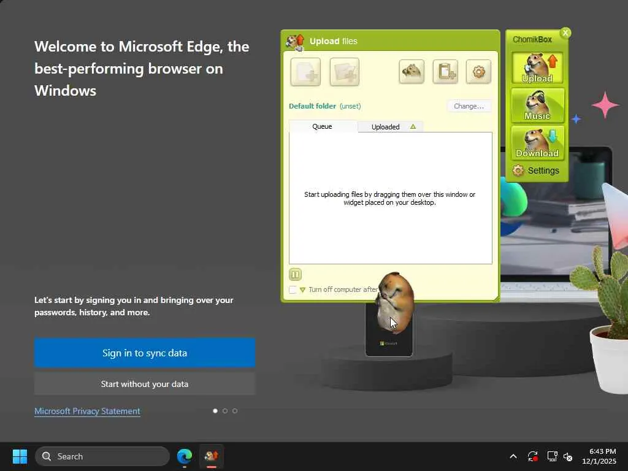628x471 pixels.
Task: Click the sync status tray icon
Action: (x=533, y=456)
